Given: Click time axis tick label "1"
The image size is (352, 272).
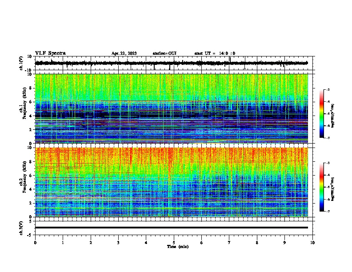Looking at the screenshot, I should (x=63, y=243).
